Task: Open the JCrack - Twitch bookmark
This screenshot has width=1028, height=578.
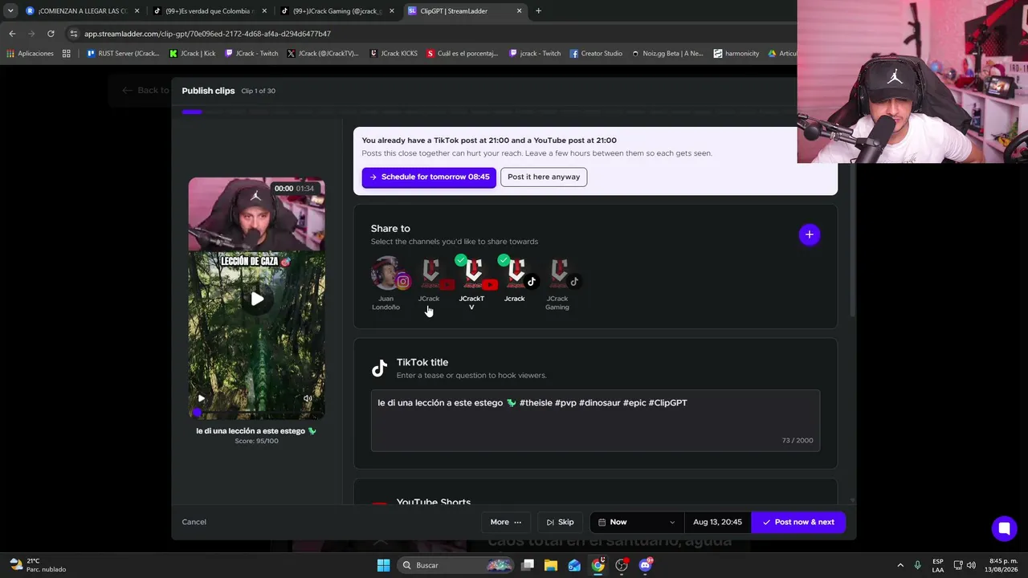Action: pos(251,54)
